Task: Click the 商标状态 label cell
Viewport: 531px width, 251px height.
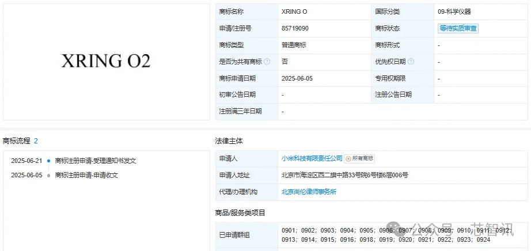Action: (403, 28)
